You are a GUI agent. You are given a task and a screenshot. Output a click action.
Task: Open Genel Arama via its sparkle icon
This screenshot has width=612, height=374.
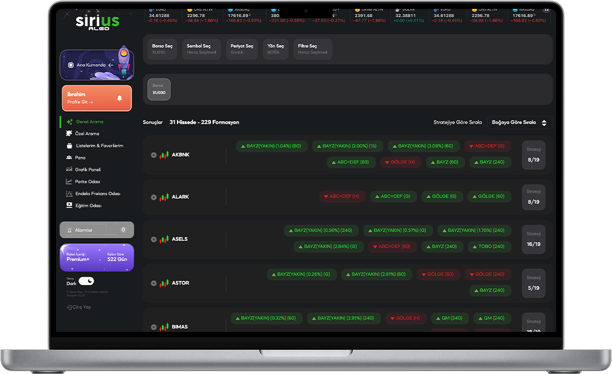pos(70,122)
